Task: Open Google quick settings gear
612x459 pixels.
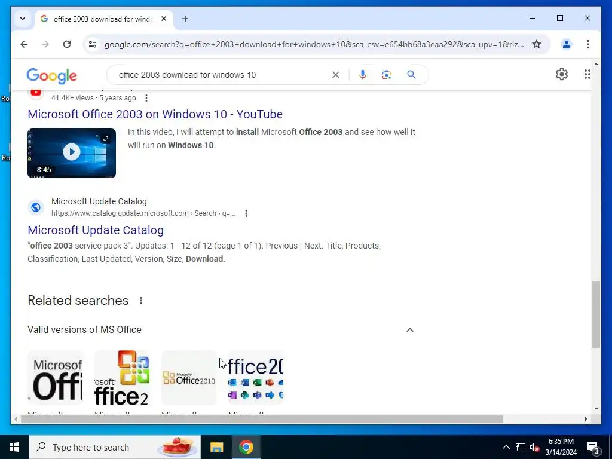Action: (x=562, y=74)
